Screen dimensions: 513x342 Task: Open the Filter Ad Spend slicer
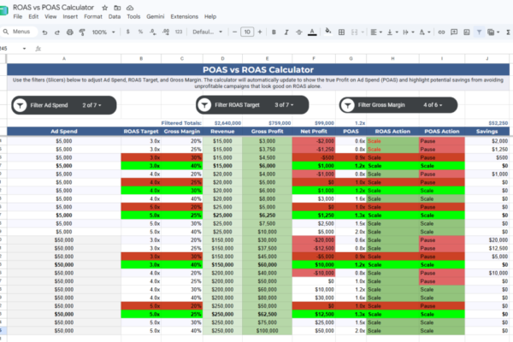(64, 105)
